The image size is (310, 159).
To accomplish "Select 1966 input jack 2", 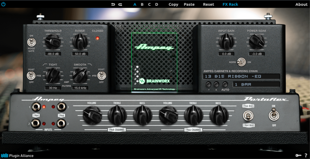I will tap(61, 124).
